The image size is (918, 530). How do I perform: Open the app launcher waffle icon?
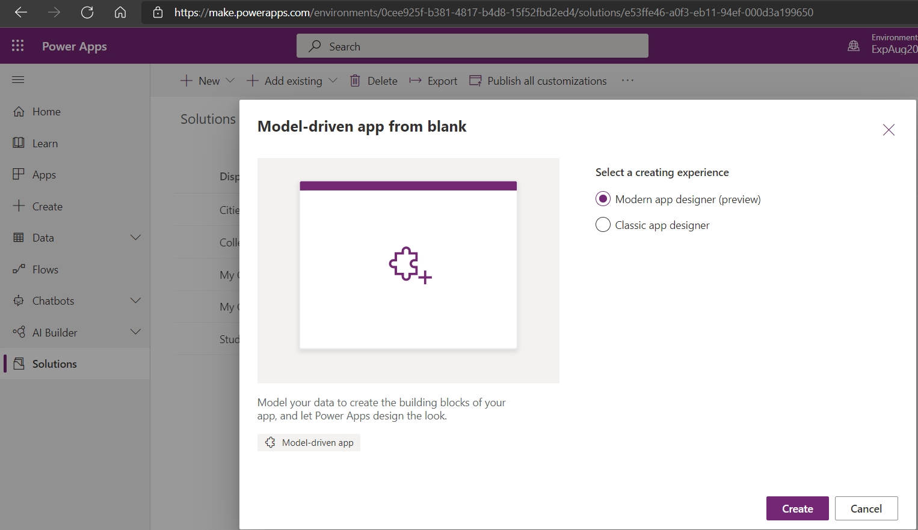pyautogui.click(x=18, y=46)
